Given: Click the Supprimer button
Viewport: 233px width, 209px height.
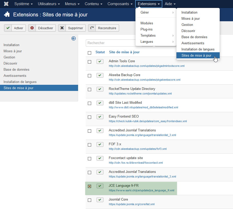Looking at the screenshot, I should click(72, 28).
